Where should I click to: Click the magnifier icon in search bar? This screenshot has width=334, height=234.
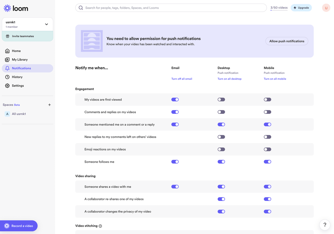pos(81,8)
